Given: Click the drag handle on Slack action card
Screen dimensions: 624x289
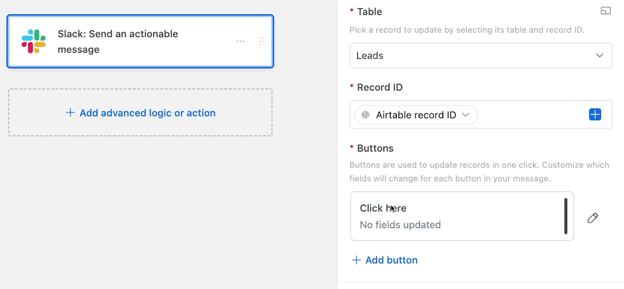Looking at the screenshot, I should pos(262,41).
